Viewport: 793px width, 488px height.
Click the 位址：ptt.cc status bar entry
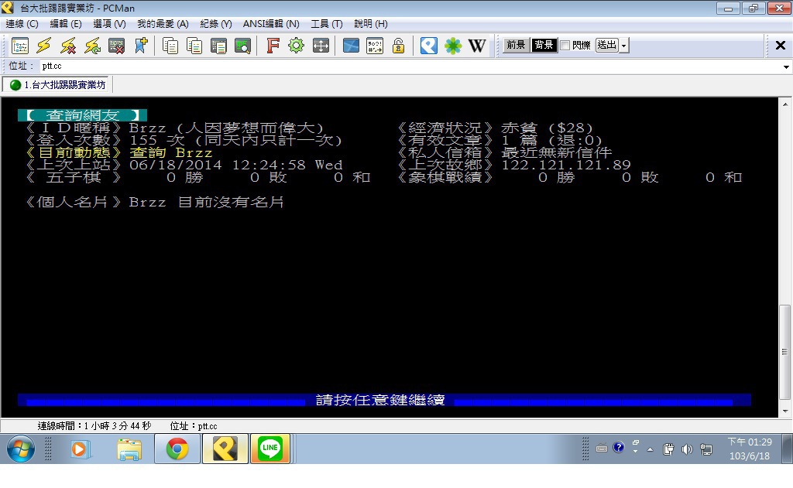(194, 426)
